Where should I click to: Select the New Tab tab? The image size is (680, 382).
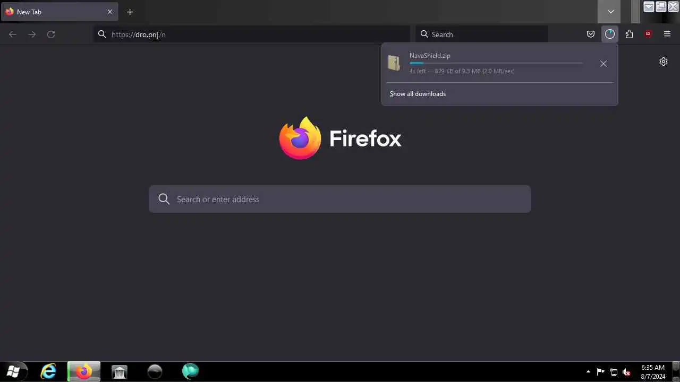click(x=59, y=12)
